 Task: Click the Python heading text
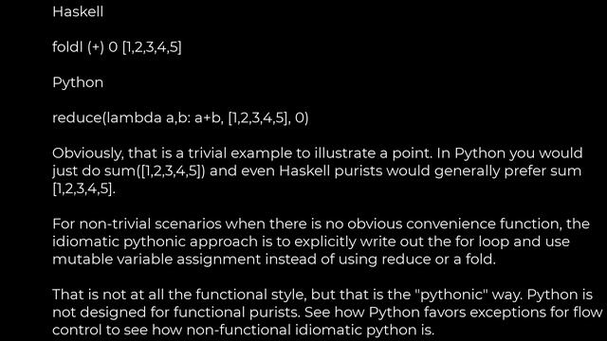click(x=78, y=82)
